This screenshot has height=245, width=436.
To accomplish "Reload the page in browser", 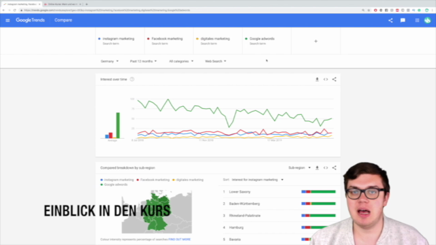I will 15,10.
